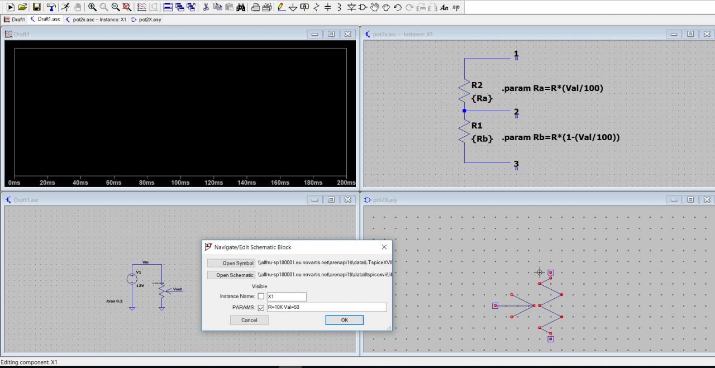Screen dimensions: 715x368
Task: Click the SPICE directive .op icon
Action: tap(456, 7)
